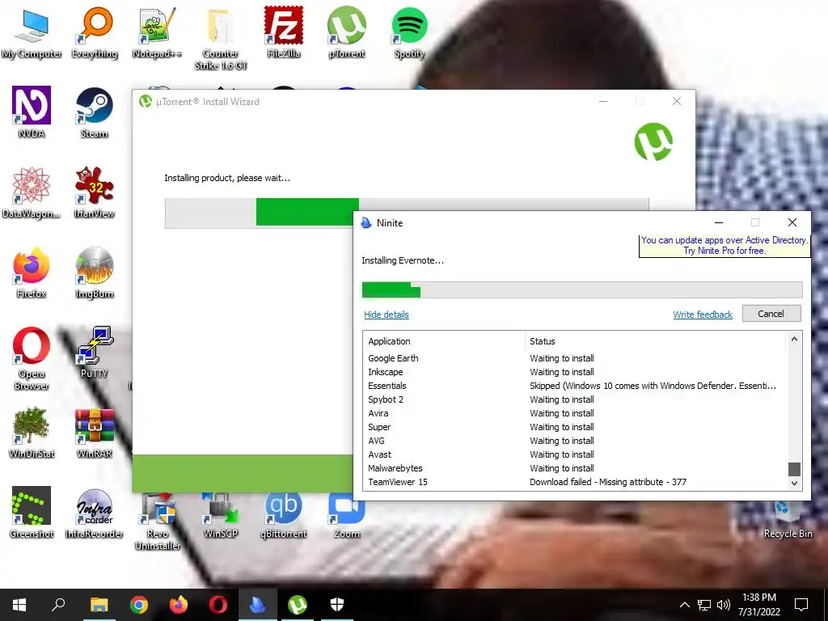The height and width of the screenshot is (621, 828).
Task: Select the Avast application row
Action: click(x=575, y=454)
